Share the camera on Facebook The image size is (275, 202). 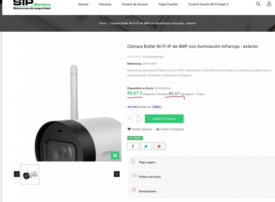[133, 146]
